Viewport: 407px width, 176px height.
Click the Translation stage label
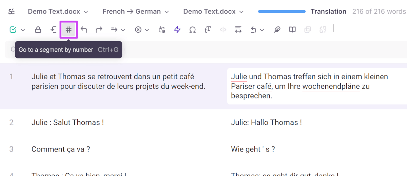[328, 12]
